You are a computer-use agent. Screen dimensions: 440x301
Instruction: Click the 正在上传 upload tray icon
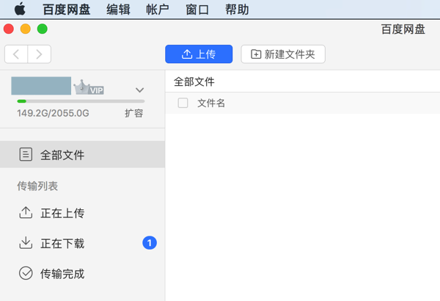26,213
